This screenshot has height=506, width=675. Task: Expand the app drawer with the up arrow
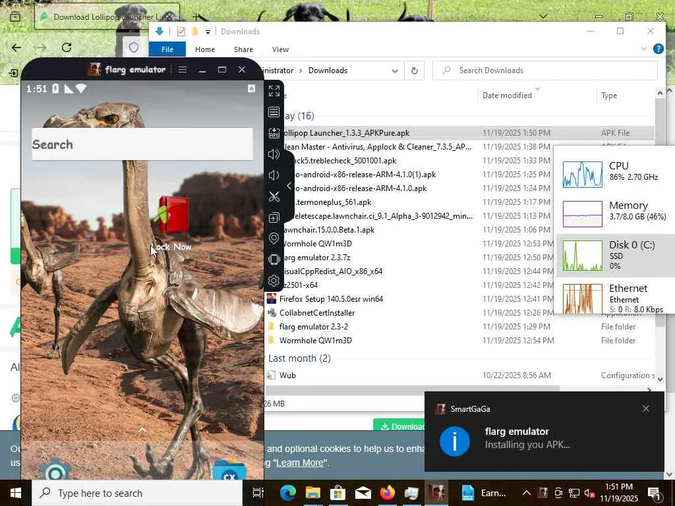point(142,430)
